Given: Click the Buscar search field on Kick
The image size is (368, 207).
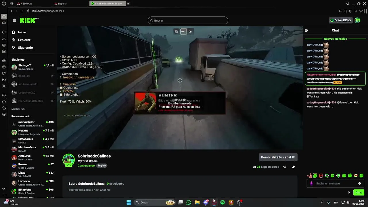Looking at the screenshot, I should pyautogui.click(x=188, y=20).
